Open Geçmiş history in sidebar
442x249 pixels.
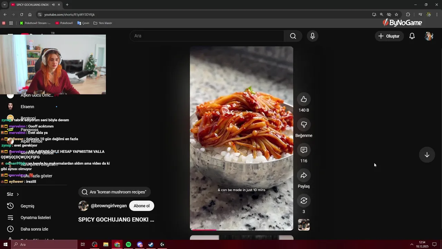[x=27, y=206]
